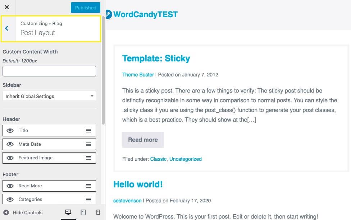
Task: Collapse the panel with Hide Controls
Action: coord(23,212)
